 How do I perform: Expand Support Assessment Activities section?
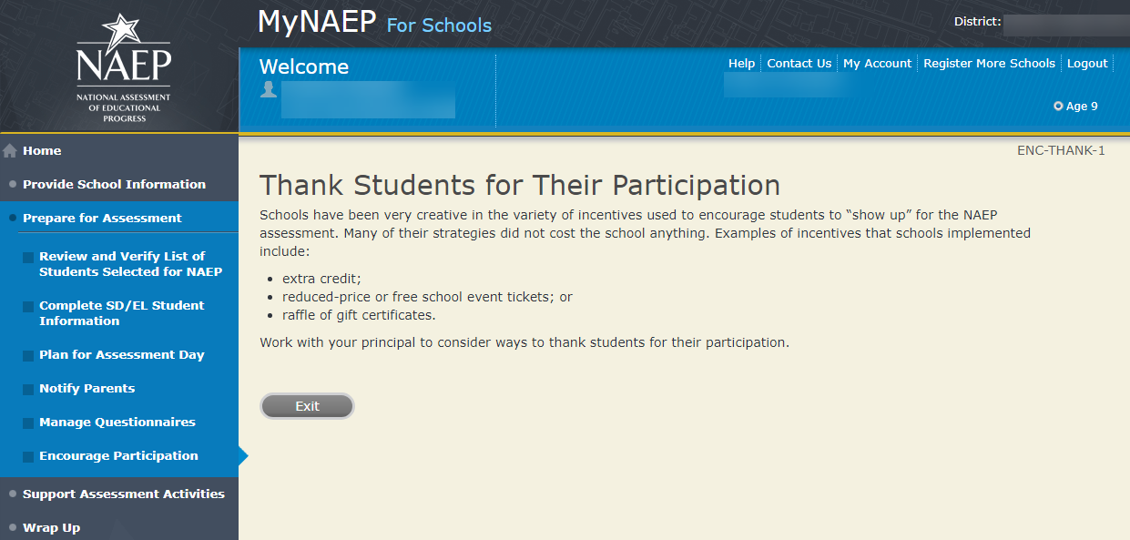[x=123, y=494]
